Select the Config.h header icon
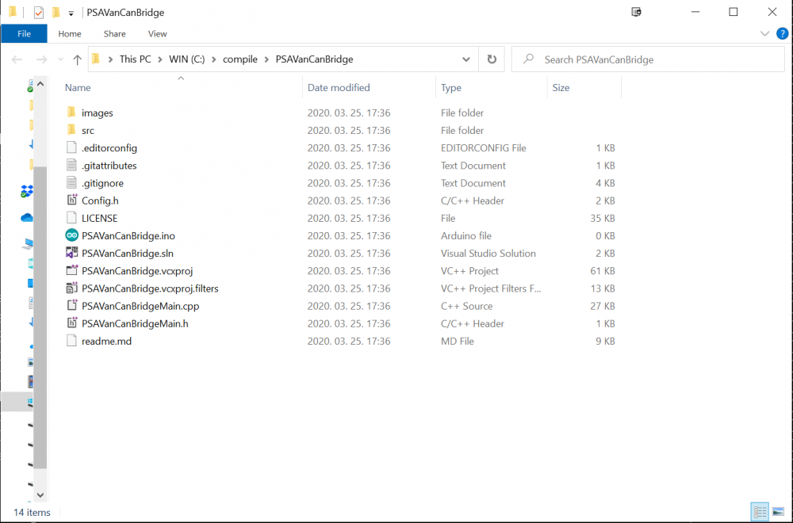The image size is (793, 523). 72,200
